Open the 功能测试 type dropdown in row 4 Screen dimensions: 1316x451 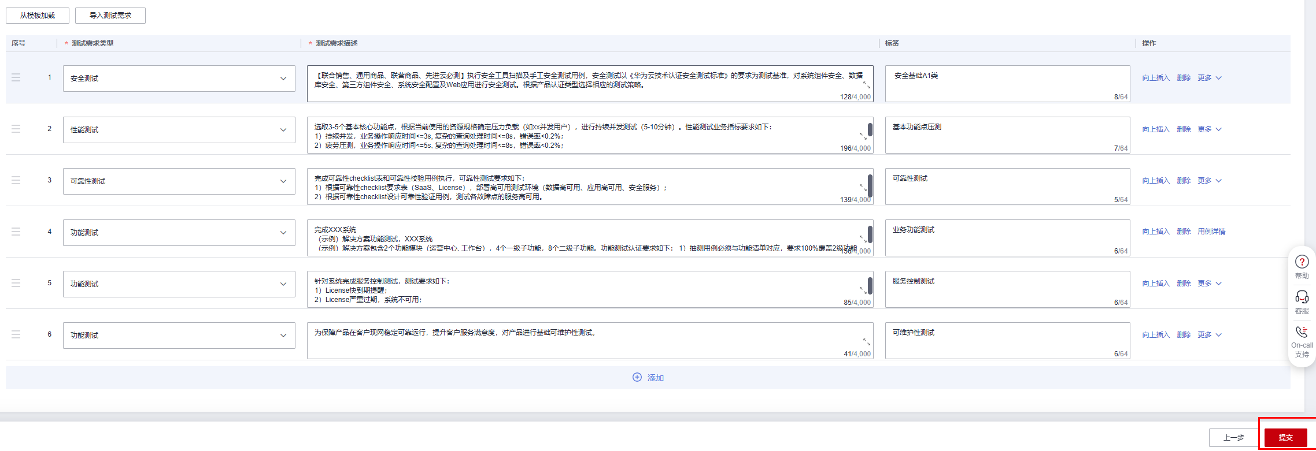[x=179, y=233]
